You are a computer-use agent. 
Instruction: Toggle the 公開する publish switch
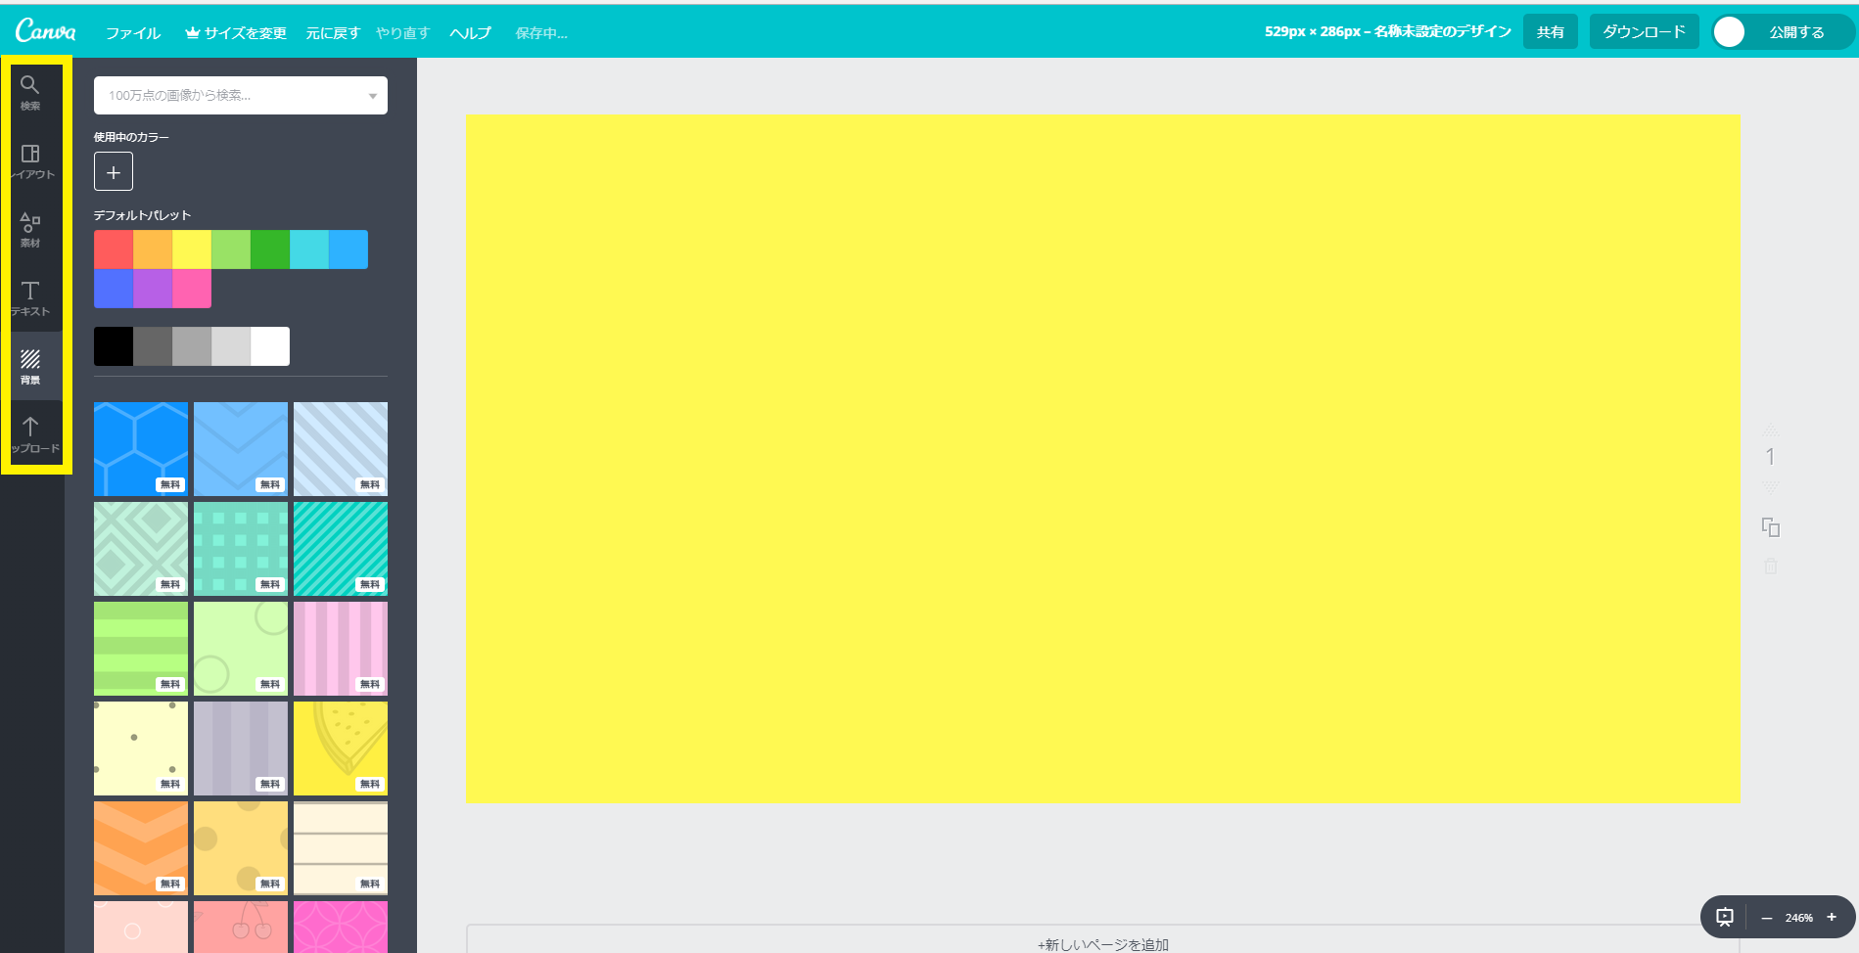tap(1730, 32)
